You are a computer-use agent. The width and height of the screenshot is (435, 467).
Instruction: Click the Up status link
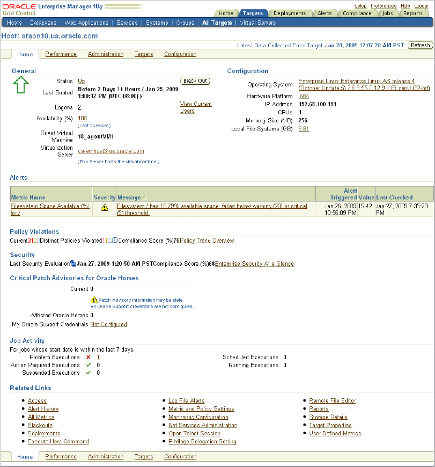[x=81, y=81]
